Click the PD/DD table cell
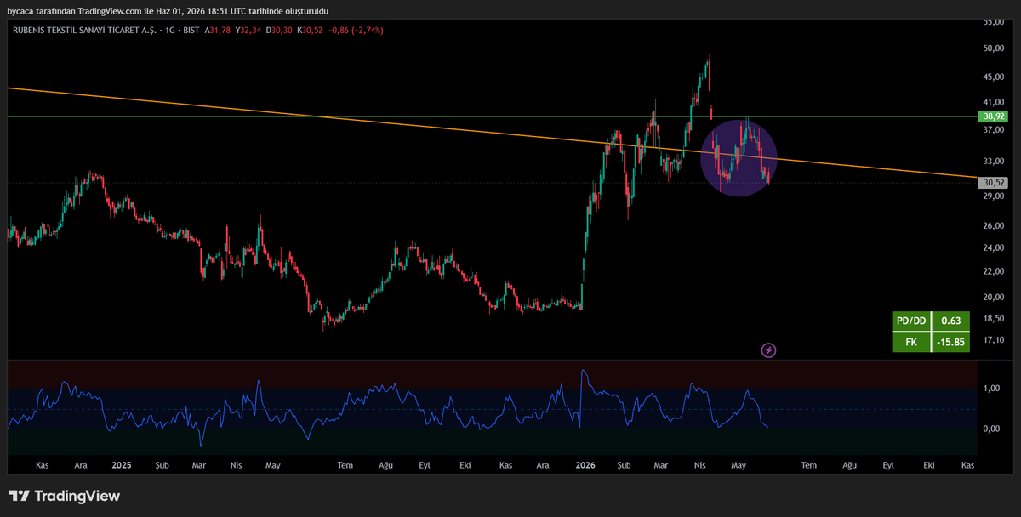The height and width of the screenshot is (517, 1021). (x=911, y=321)
